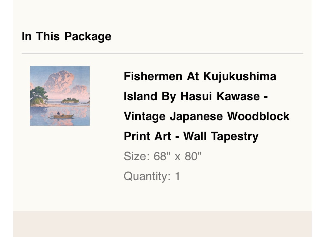Viewport: 325px width, 237px height.
Task: Click the fishing boat in the thumbnail
Action: point(61,116)
